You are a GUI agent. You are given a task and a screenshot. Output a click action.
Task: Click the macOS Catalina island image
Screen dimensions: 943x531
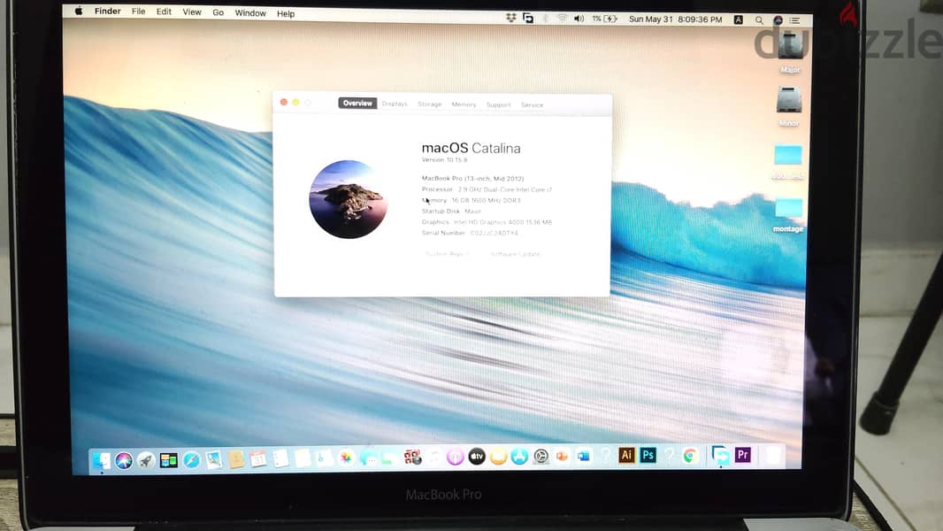[349, 199]
